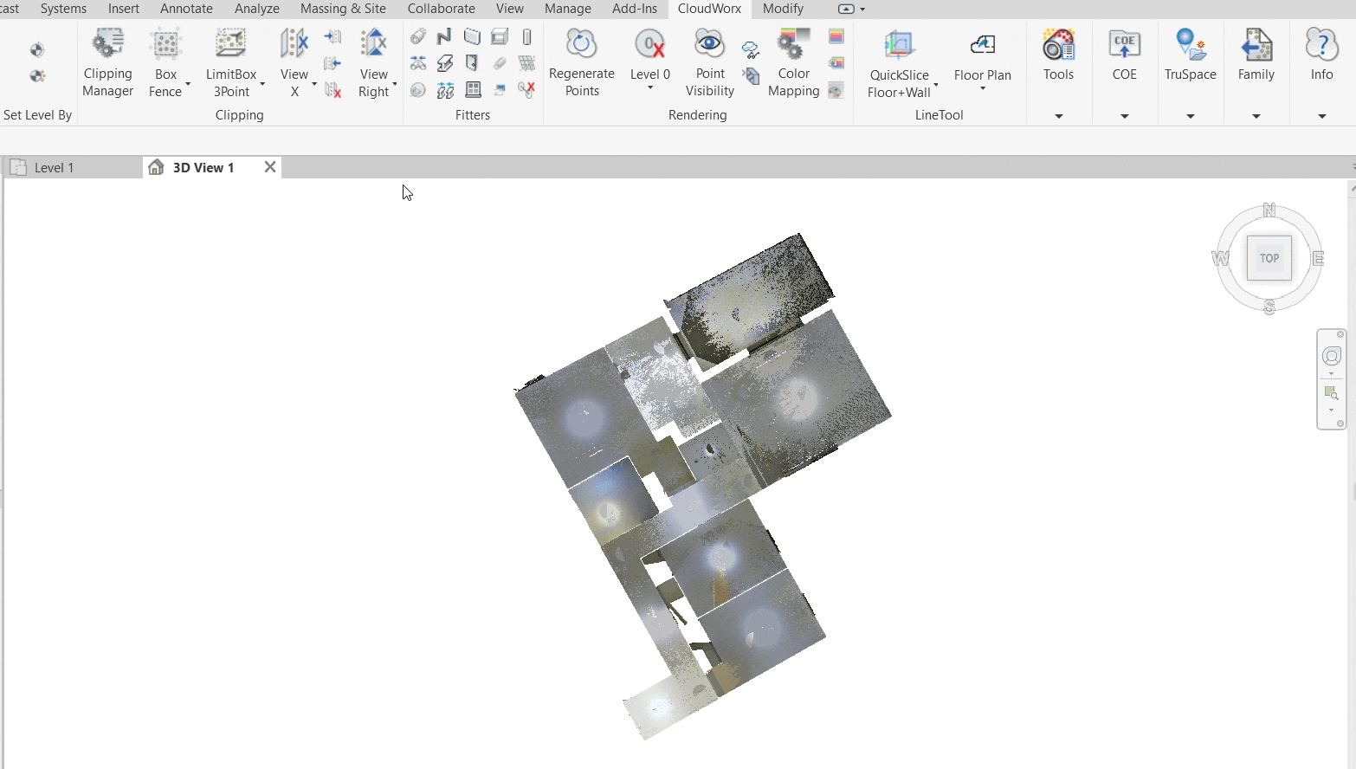Expand the Level 0 dropdown
The image size is (1356, 769).
click(x=650, y=87)
